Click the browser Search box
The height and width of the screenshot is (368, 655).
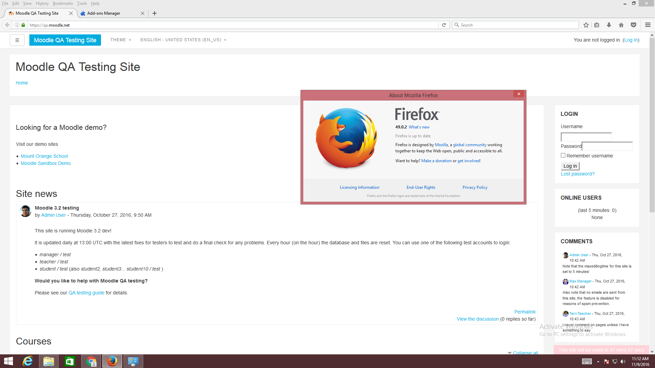pos(515,25)
